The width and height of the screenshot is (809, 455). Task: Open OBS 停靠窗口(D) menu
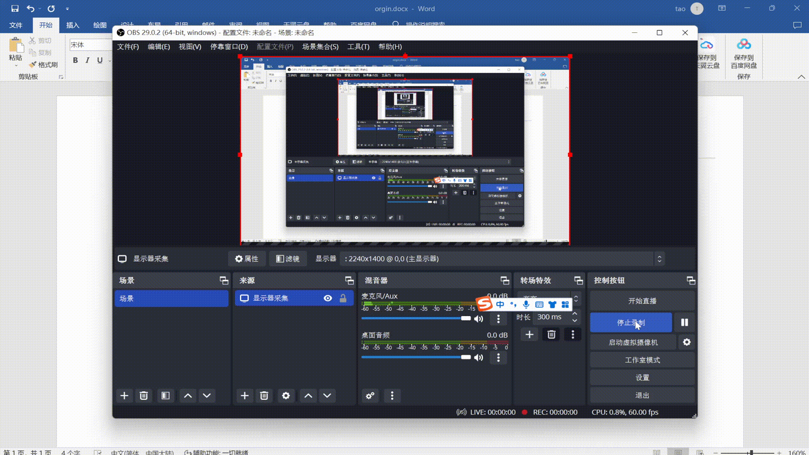point(229,47)
